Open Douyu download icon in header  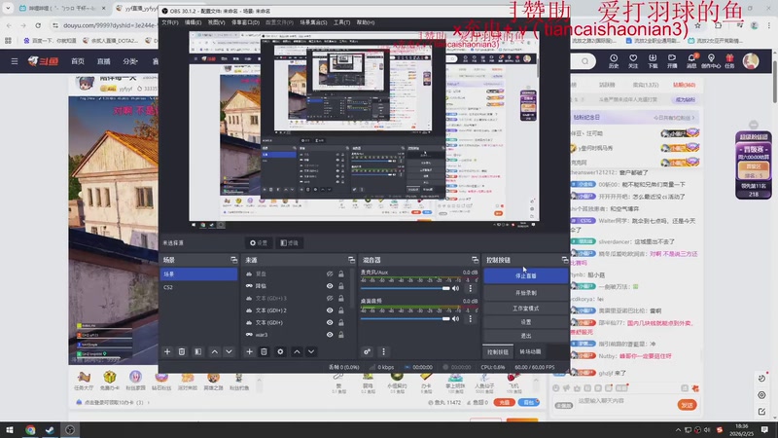coord(653,60)
